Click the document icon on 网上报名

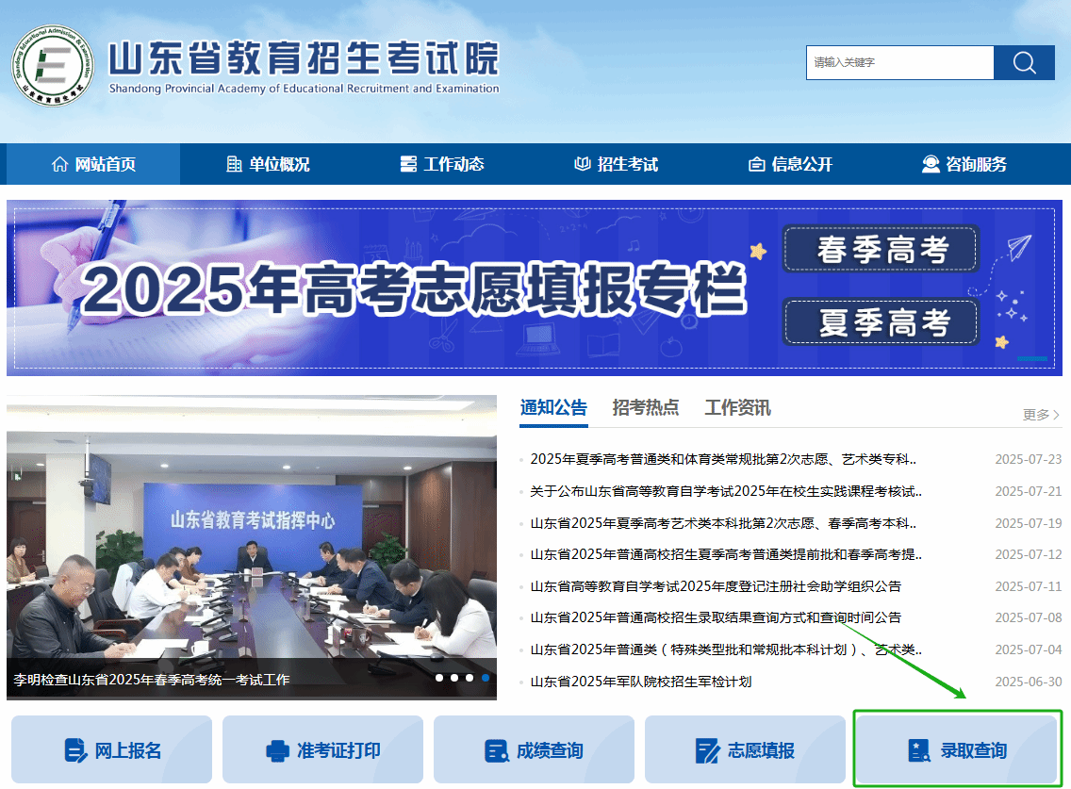pyautogui.click(x=75, y=750)
